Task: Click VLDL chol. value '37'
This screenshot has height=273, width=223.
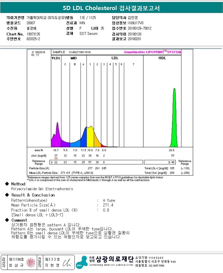Action: [x=56, y=155]
